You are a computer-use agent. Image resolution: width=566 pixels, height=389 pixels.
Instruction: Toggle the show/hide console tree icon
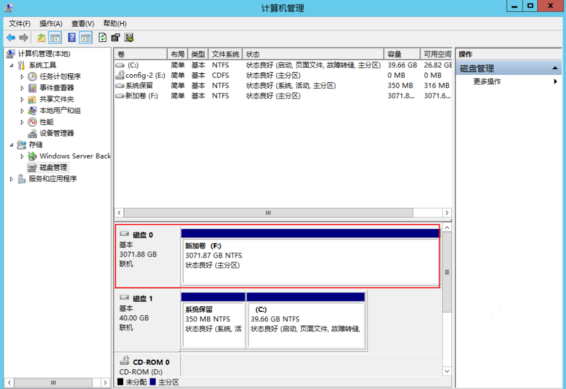click(55, 37)
